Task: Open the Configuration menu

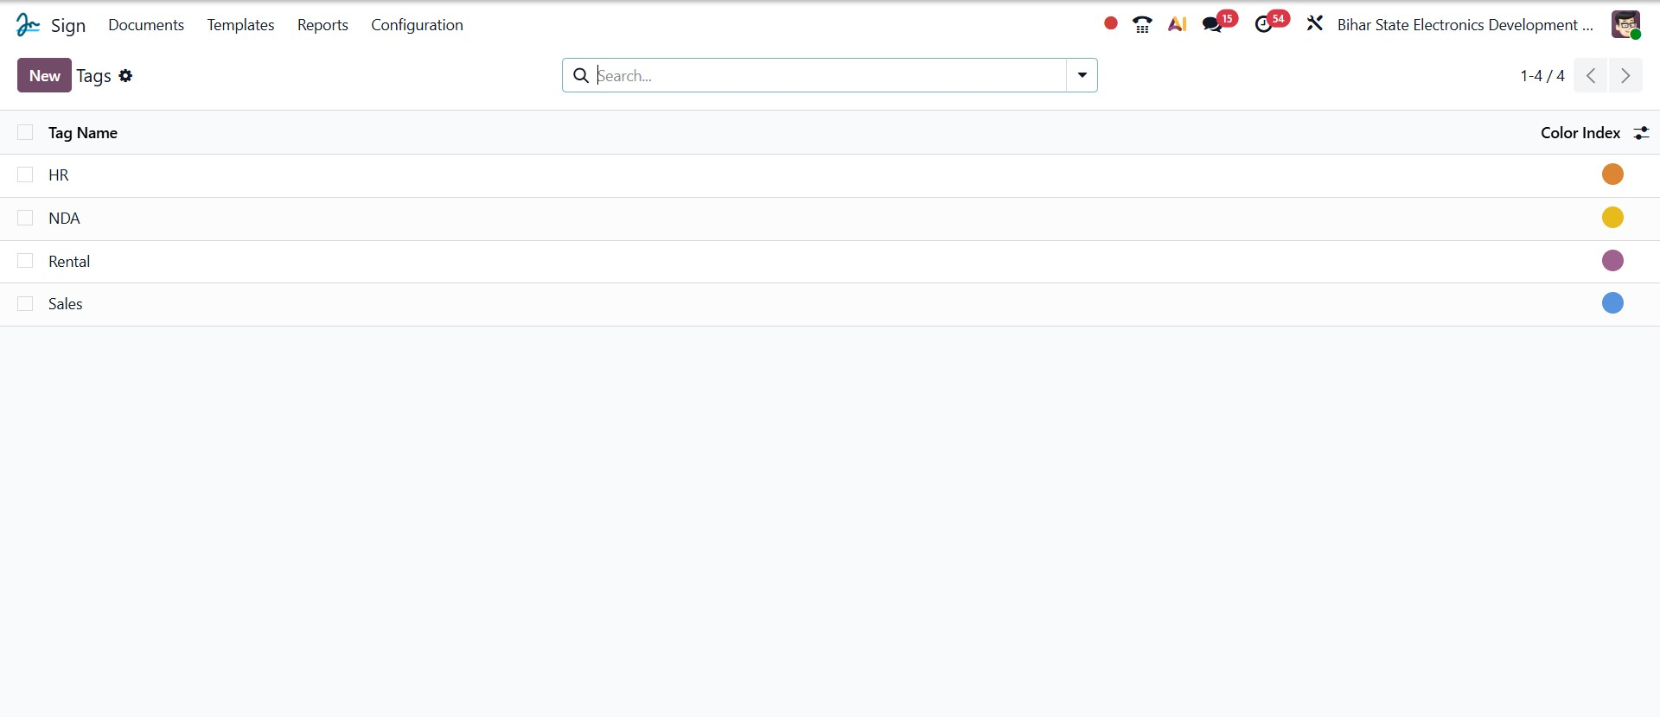Action: point(417,25)
